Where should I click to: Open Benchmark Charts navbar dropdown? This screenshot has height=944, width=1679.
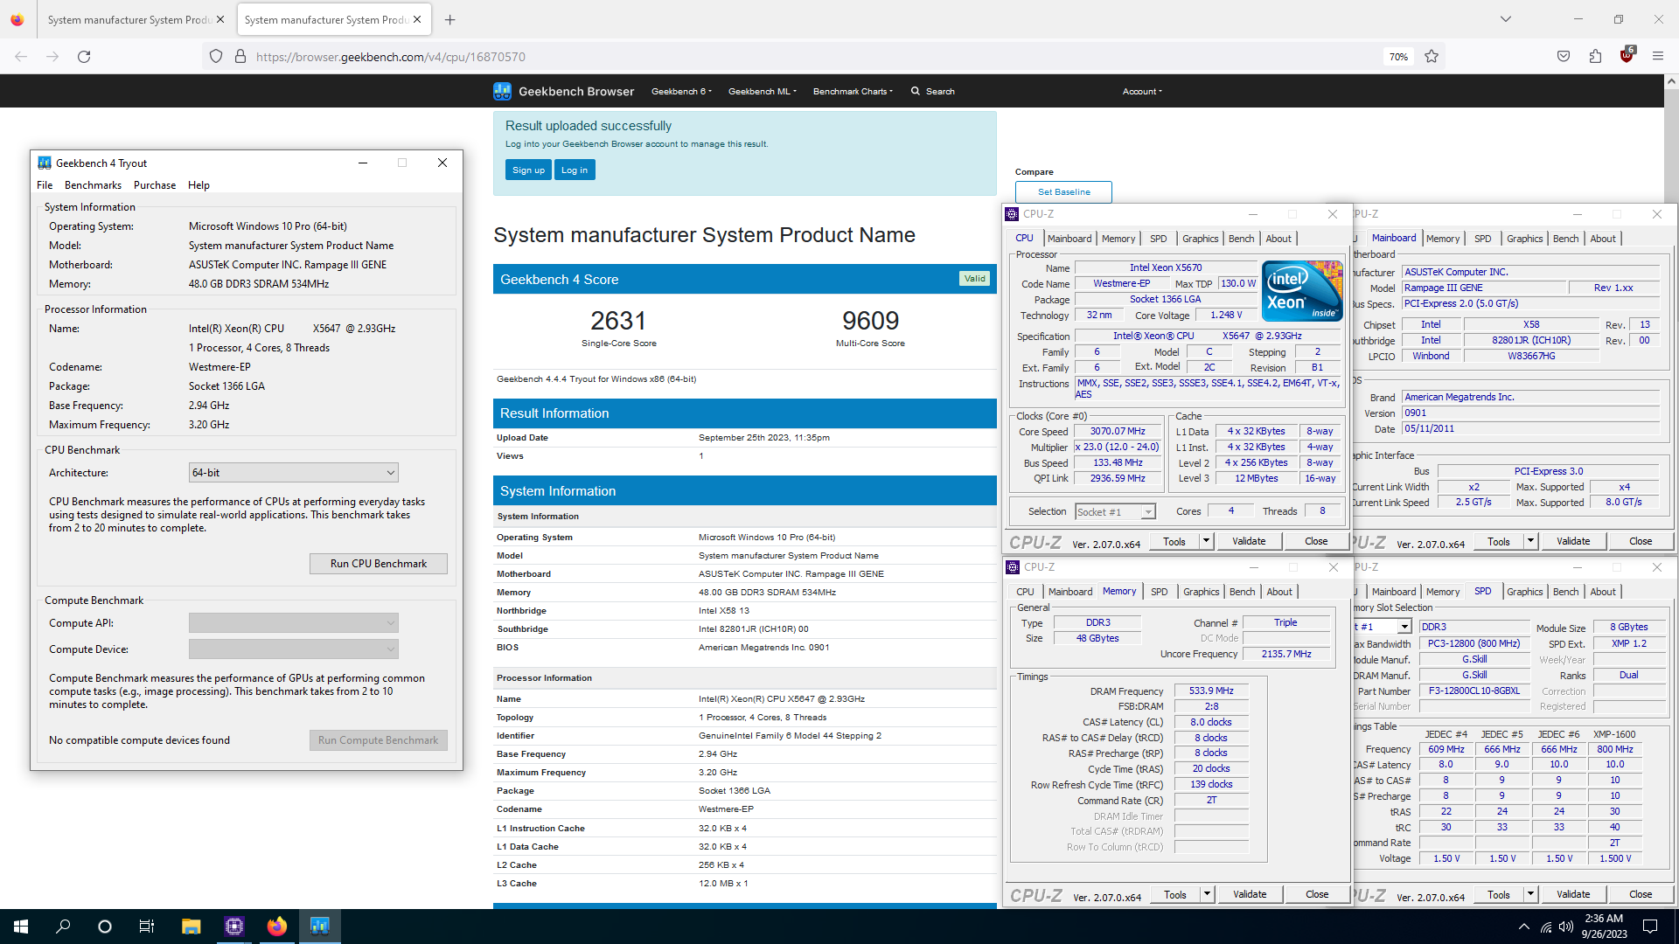[853, 91]
